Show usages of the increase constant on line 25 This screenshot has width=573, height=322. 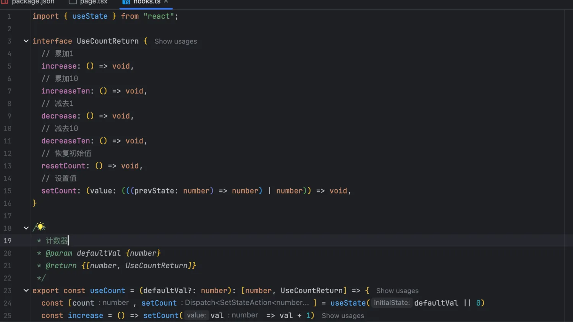(x=343, y=316)
